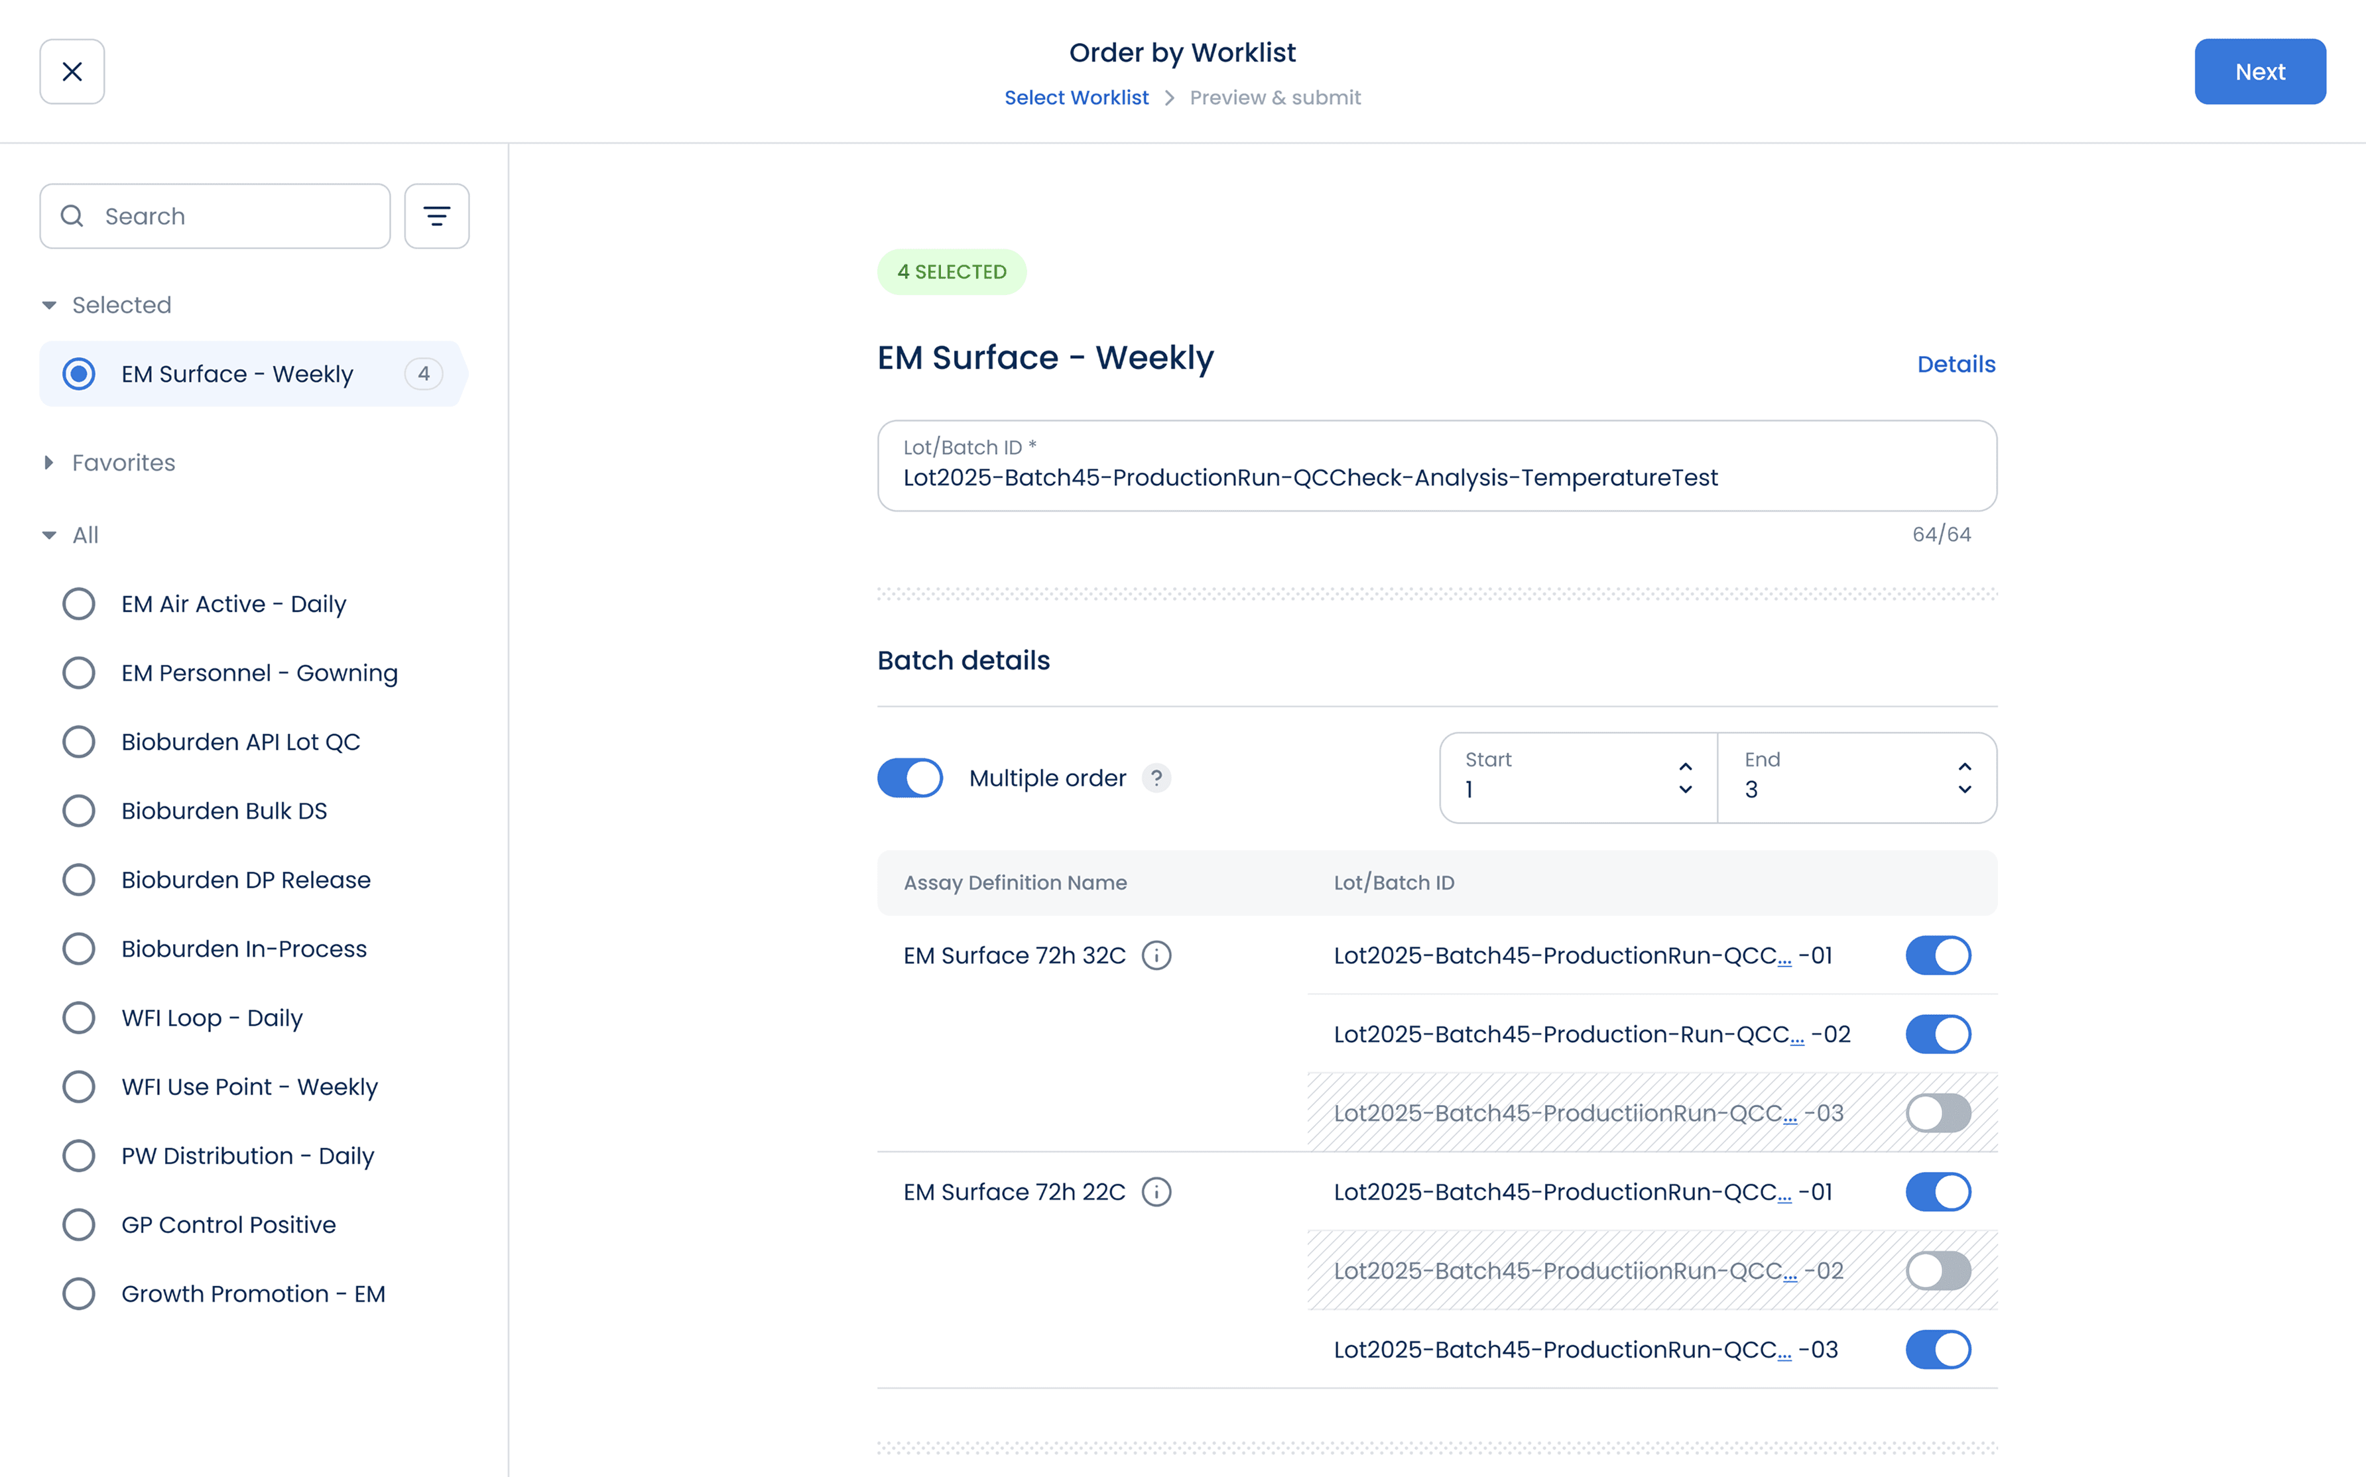Click the X close icon button

coord(72,72)
